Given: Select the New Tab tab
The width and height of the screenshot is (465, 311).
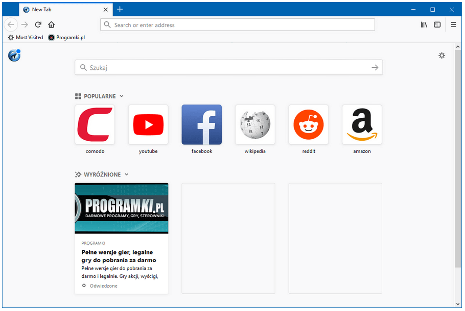Looking at the screenshot, I should 66,10.
